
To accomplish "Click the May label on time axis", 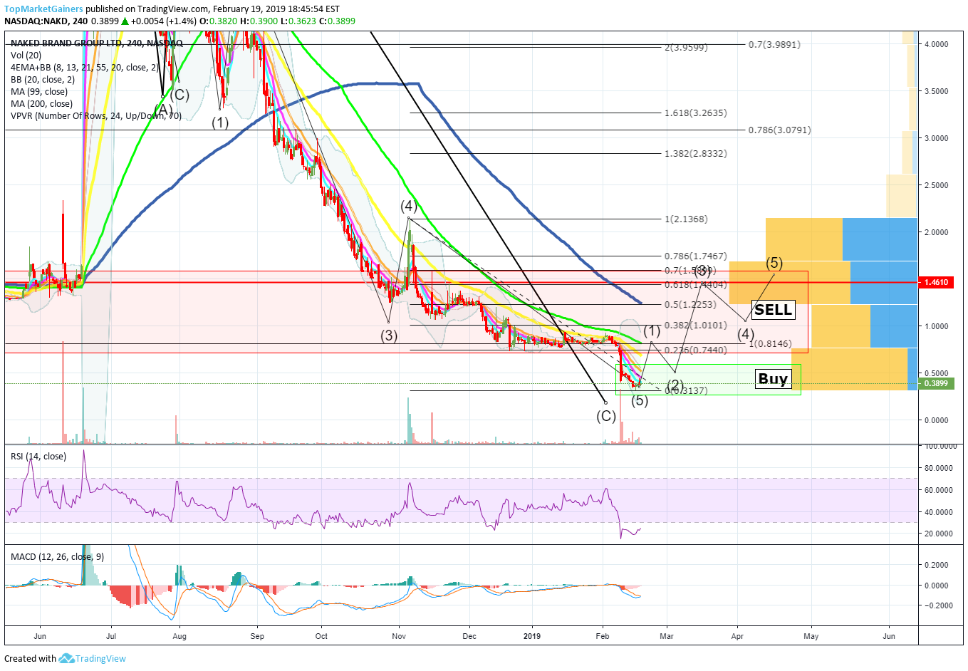I will click(x=811, y=636).
